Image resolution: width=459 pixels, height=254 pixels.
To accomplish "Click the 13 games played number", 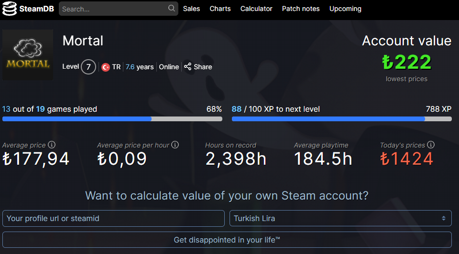I will pyautogui.click(x=6, y=109).
